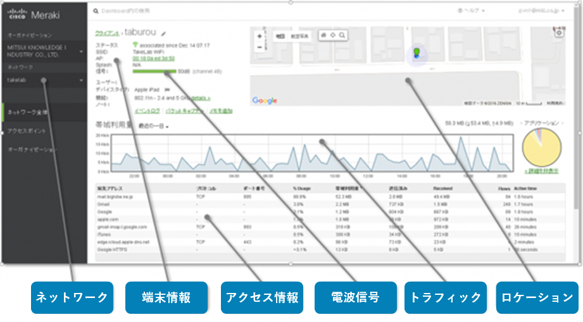
Task: Zoom out the map with minus button
Action: (x=260, y=47)
